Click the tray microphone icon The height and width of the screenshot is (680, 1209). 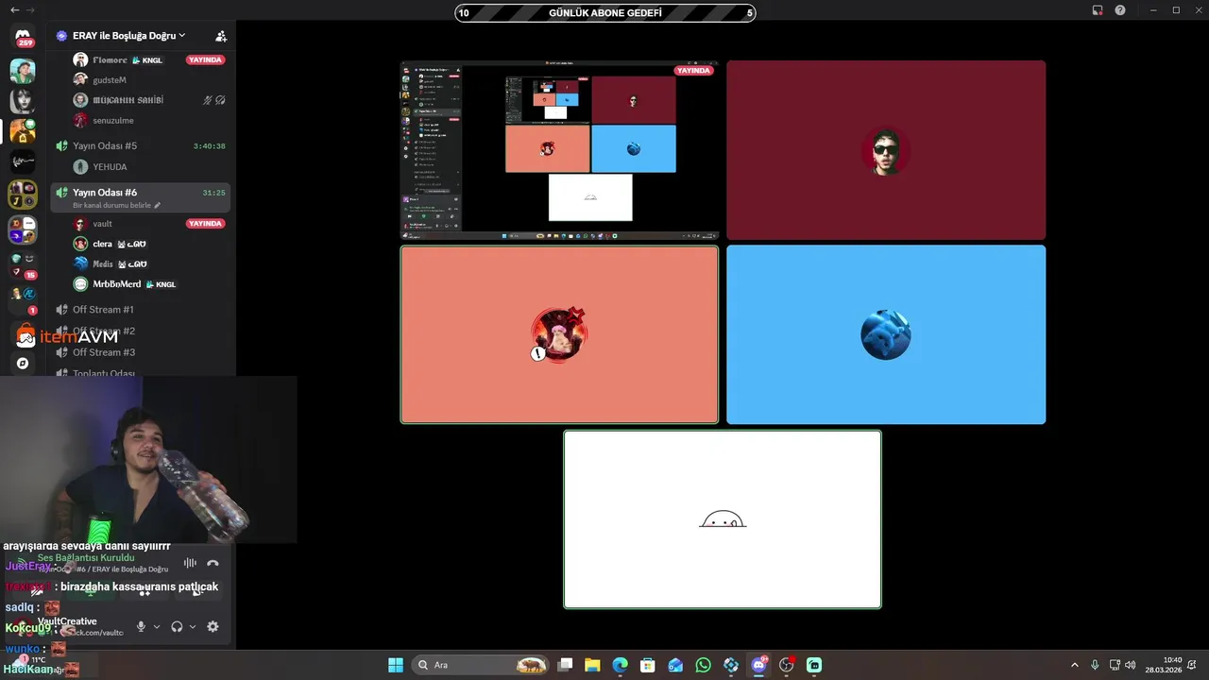click(1095, 665)
